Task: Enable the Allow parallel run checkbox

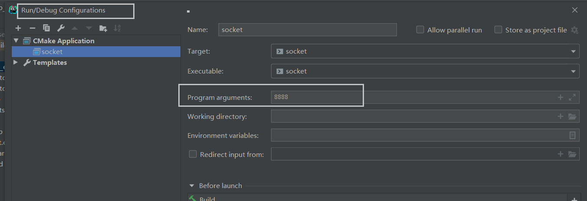Action: click(x=420, y=30)
